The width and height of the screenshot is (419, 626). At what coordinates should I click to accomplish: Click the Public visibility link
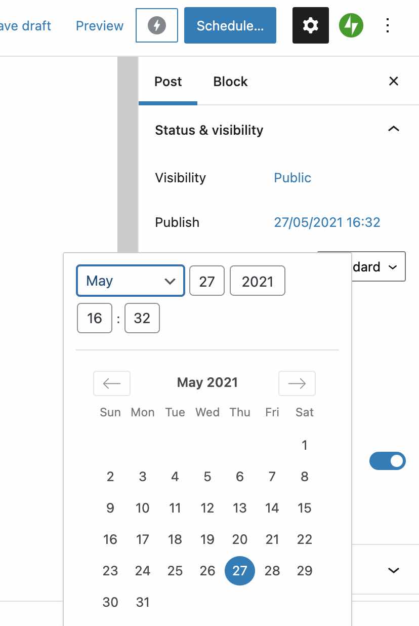[292, 178]
